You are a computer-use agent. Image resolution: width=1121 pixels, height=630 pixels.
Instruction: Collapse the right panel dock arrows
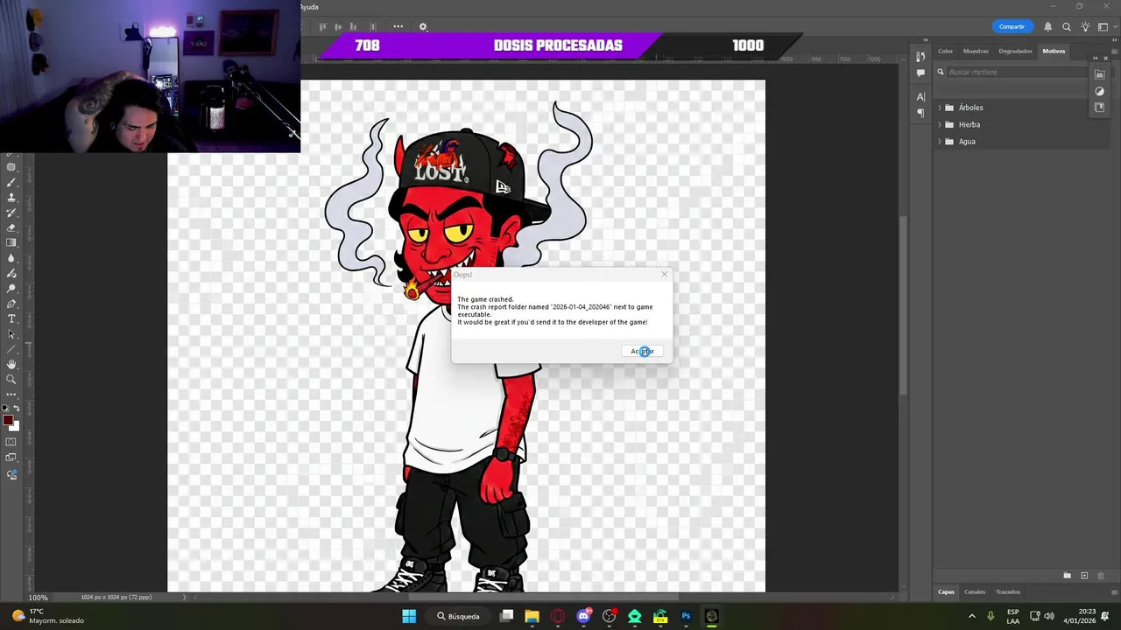click(x=1115, y=39)
